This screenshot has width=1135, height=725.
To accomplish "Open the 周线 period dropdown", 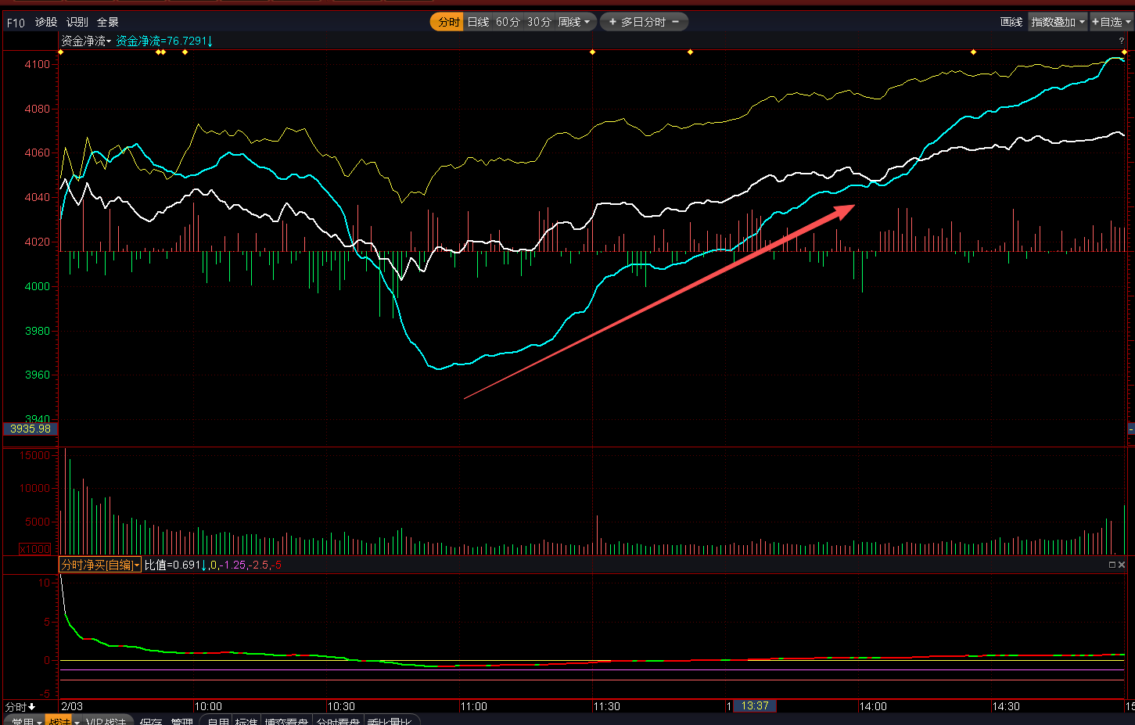I will 574,22.
